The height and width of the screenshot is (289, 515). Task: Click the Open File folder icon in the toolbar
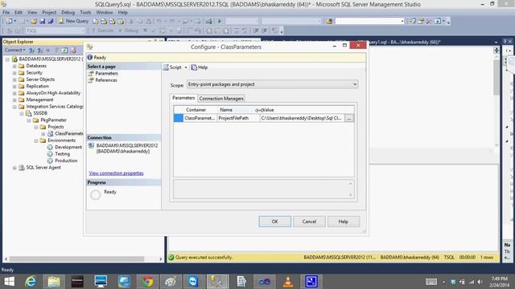point(34,22)
